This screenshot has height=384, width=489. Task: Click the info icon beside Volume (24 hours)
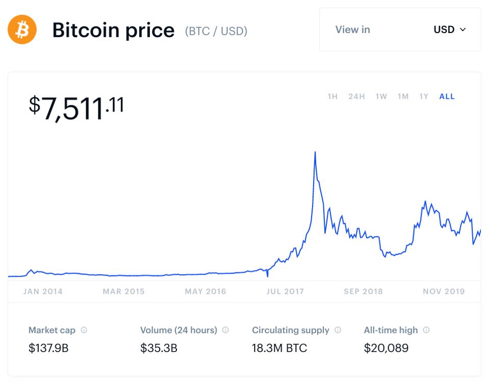coord(225,330)
